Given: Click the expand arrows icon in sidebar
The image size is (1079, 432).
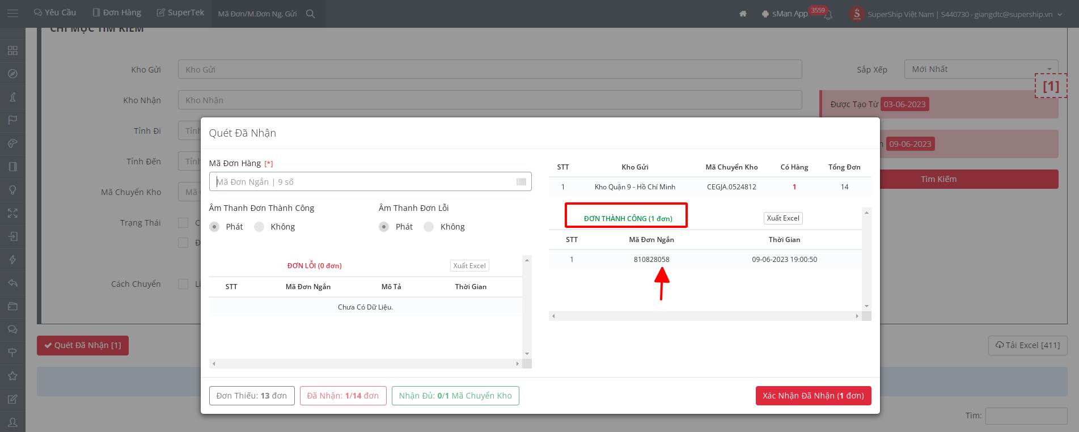Looking at the screenshot, I should pyautogui.click(x=12, y=213).
